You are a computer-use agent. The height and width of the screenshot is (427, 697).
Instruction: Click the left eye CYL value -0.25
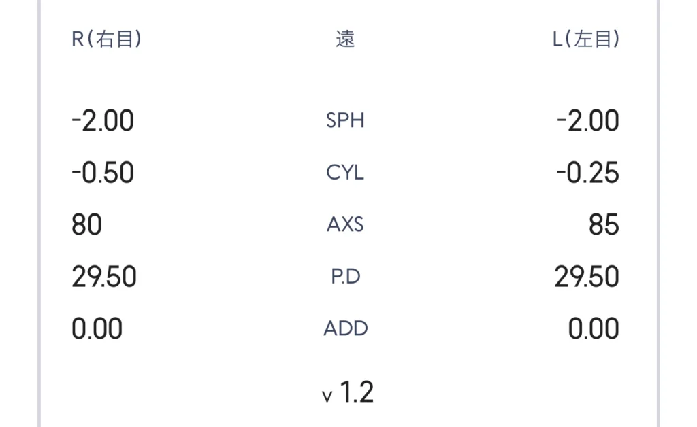point(588,173)
